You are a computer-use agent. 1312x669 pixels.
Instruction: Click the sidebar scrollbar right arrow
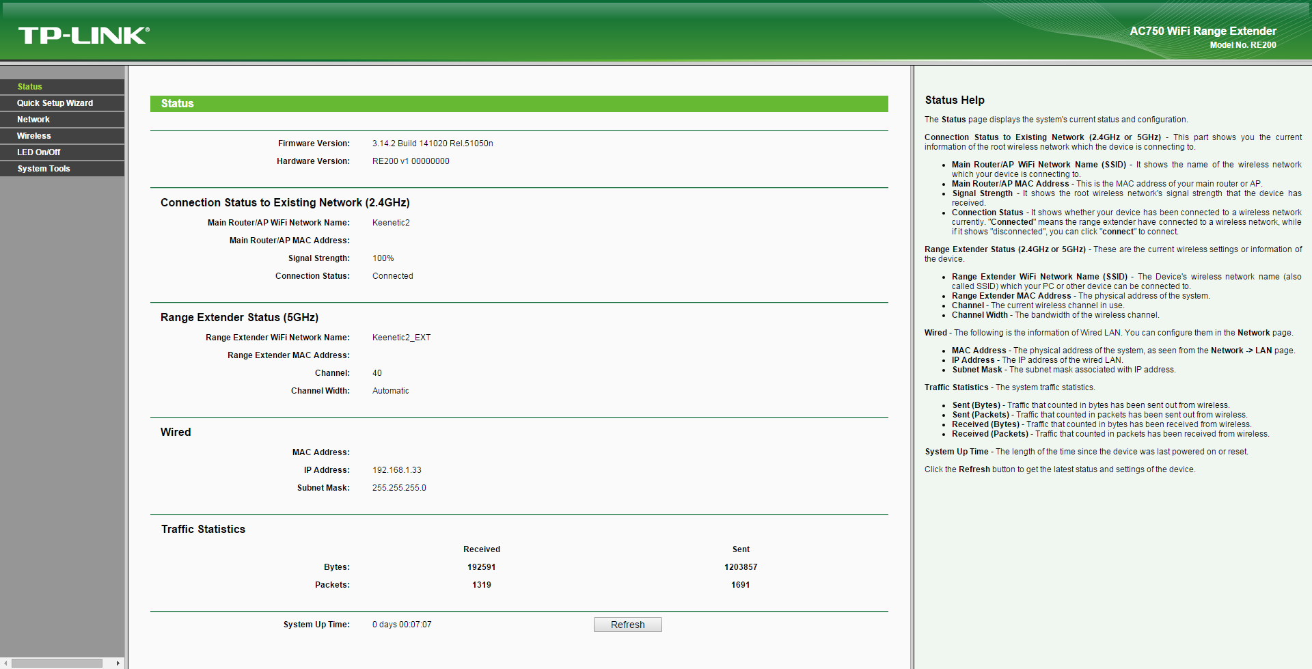click(x=118, y=663)
